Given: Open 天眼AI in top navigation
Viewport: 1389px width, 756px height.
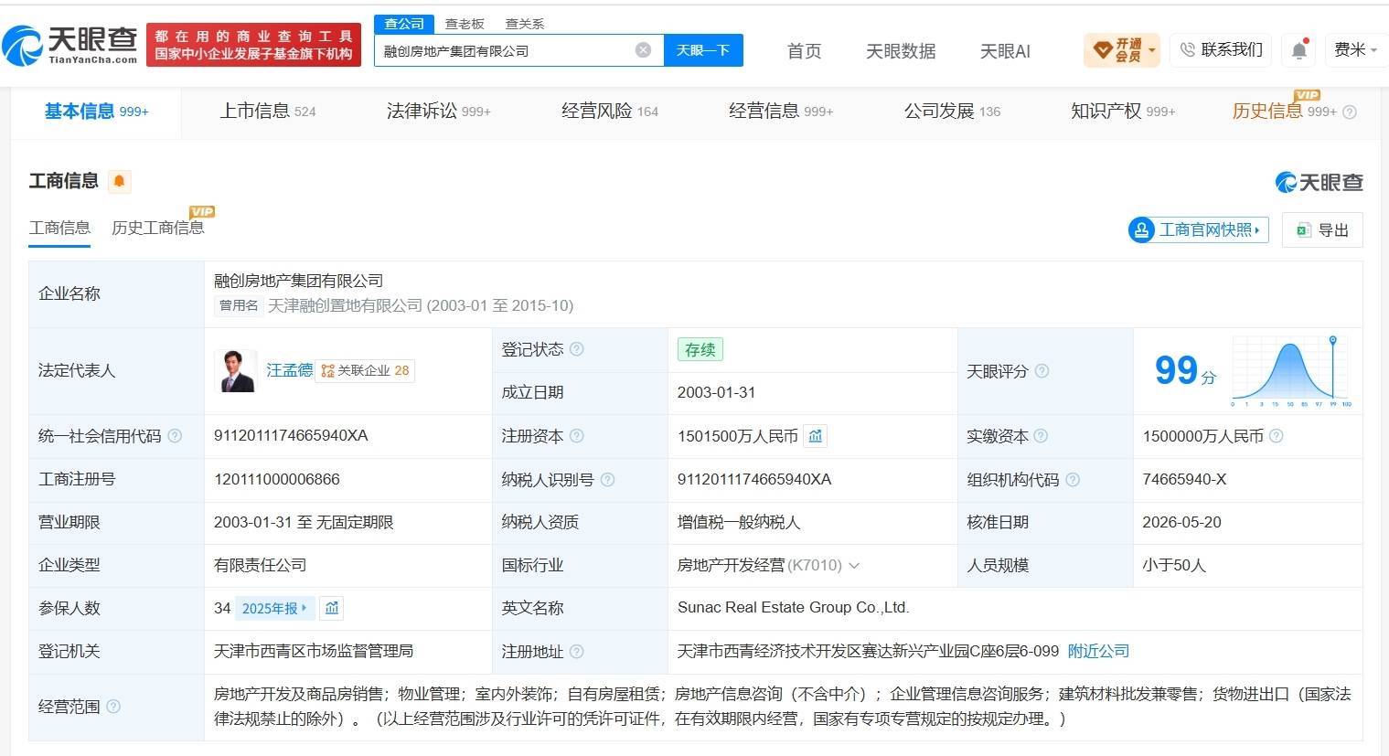Looking at the screenshot, I should point(1005,50).
